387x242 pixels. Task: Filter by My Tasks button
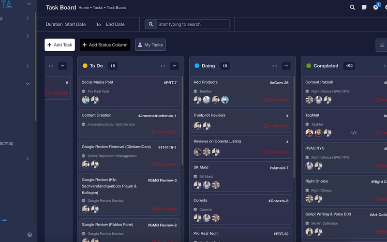(150, 45)
